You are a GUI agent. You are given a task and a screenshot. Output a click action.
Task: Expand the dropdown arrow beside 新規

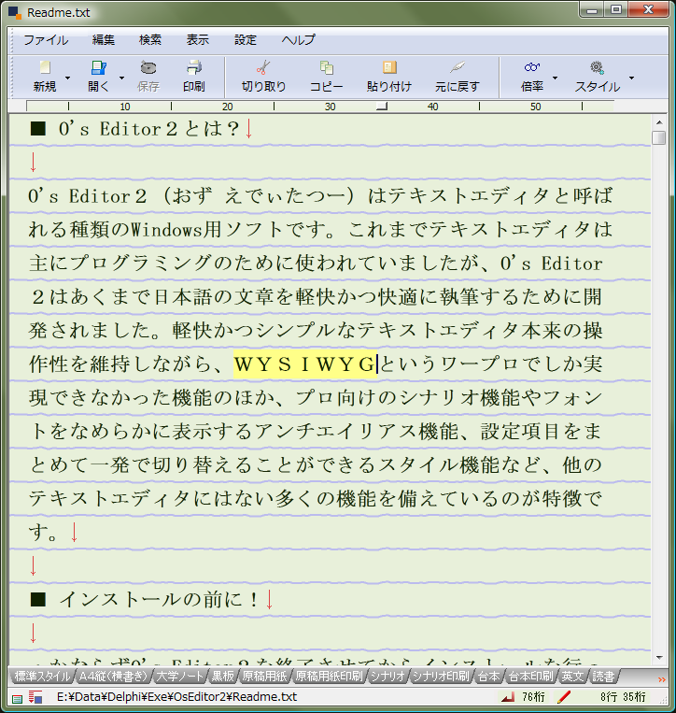click(x=68, y=78)
